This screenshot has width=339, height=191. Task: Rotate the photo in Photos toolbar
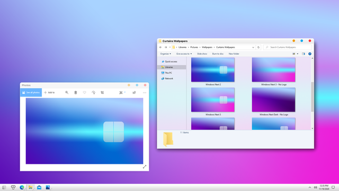tap(93, 92)
